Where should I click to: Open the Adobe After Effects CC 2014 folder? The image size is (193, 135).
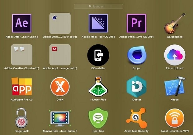tap(60, 23)
